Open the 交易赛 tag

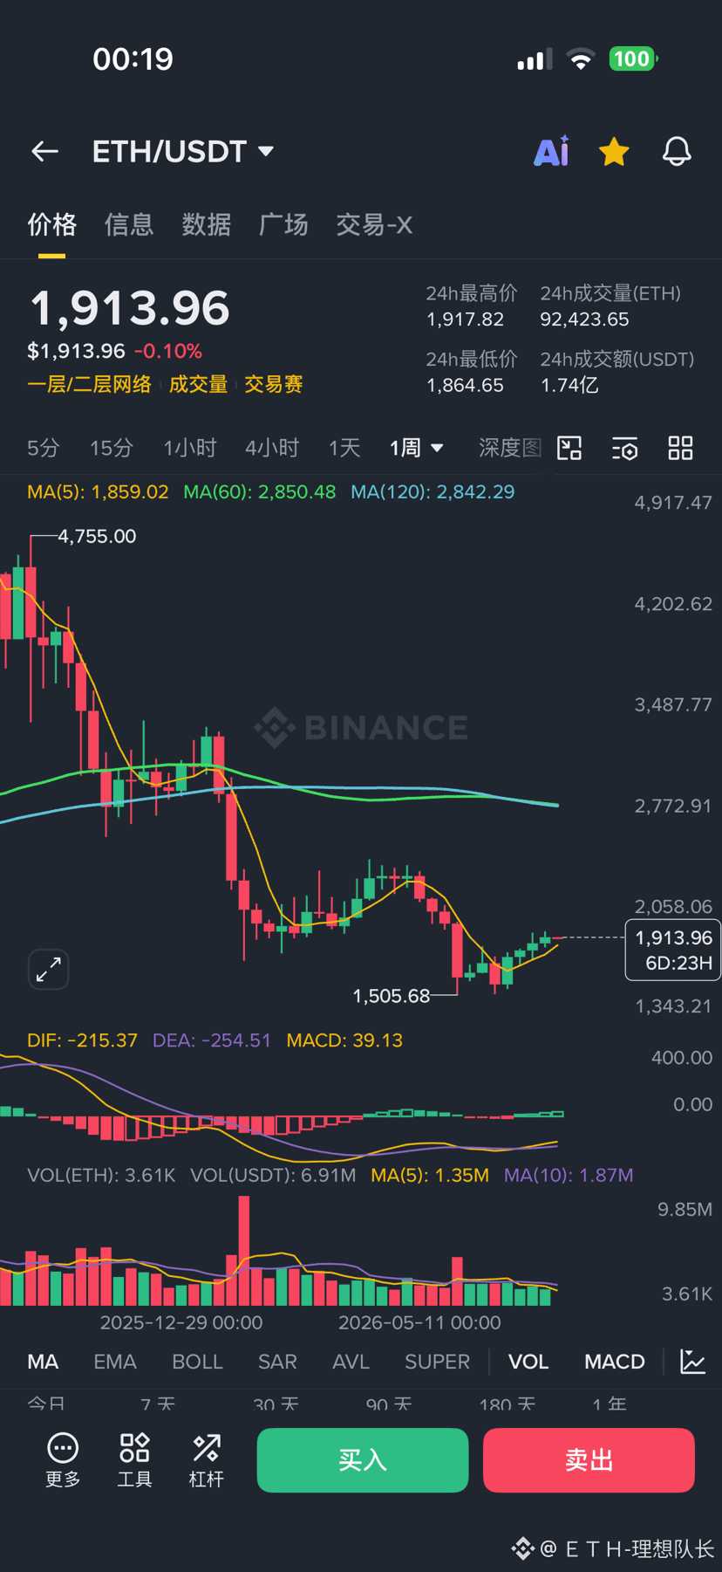tap(274, 384)
